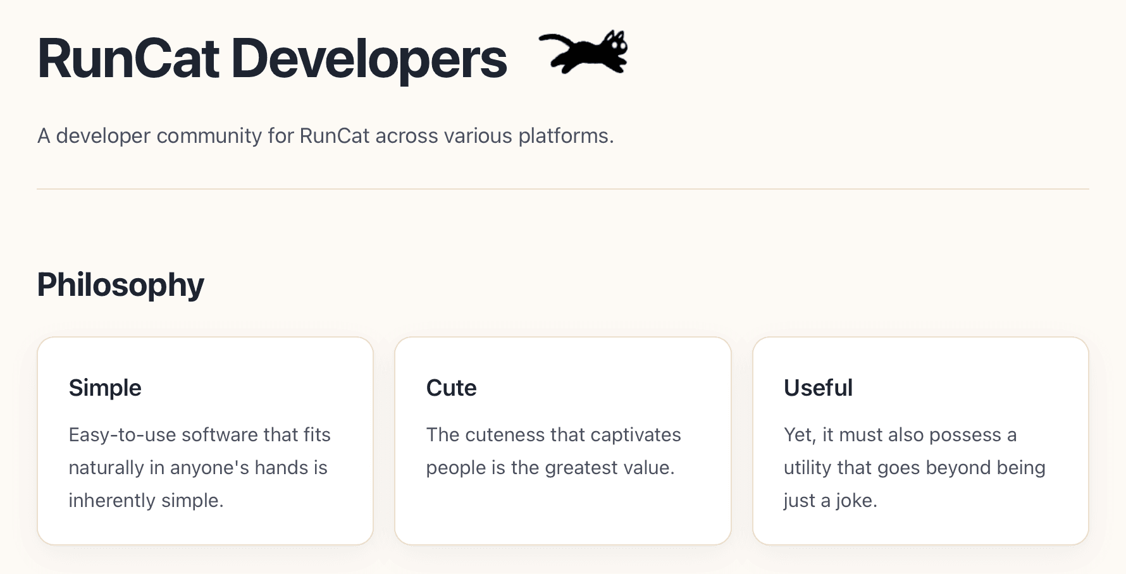Open the Cute philosophy card
The image size is (1126, 574).
(x=563, y=441)
